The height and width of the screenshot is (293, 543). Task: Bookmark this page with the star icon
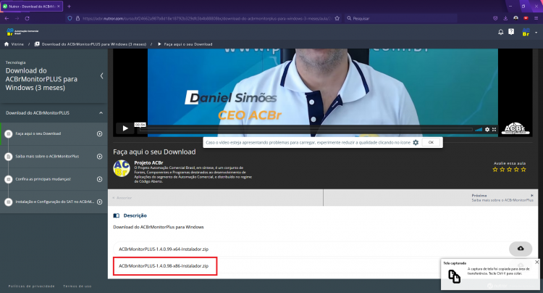pyautogui.click(x=337, y=18)
